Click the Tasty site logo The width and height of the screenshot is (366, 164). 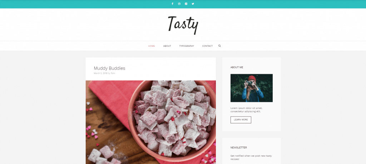click(x=183, y=25)
